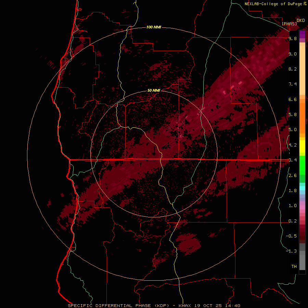Click the 6.6 value on the scale
The width and height of the screenshot is (308, 308).
(x=293, y=99)
